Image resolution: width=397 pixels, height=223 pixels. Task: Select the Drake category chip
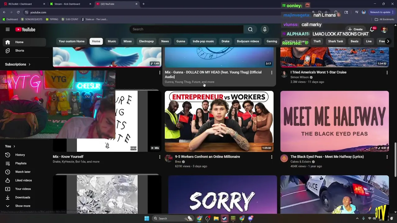coord(225,41)
